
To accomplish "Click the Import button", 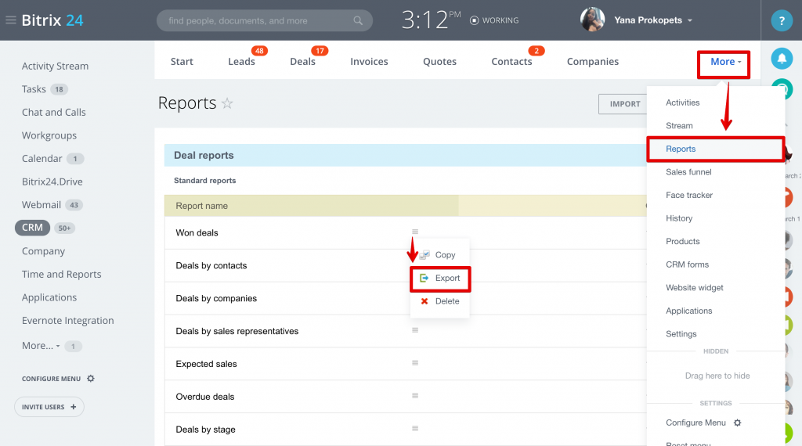I will pyautogui.click(x=624, y=104).
